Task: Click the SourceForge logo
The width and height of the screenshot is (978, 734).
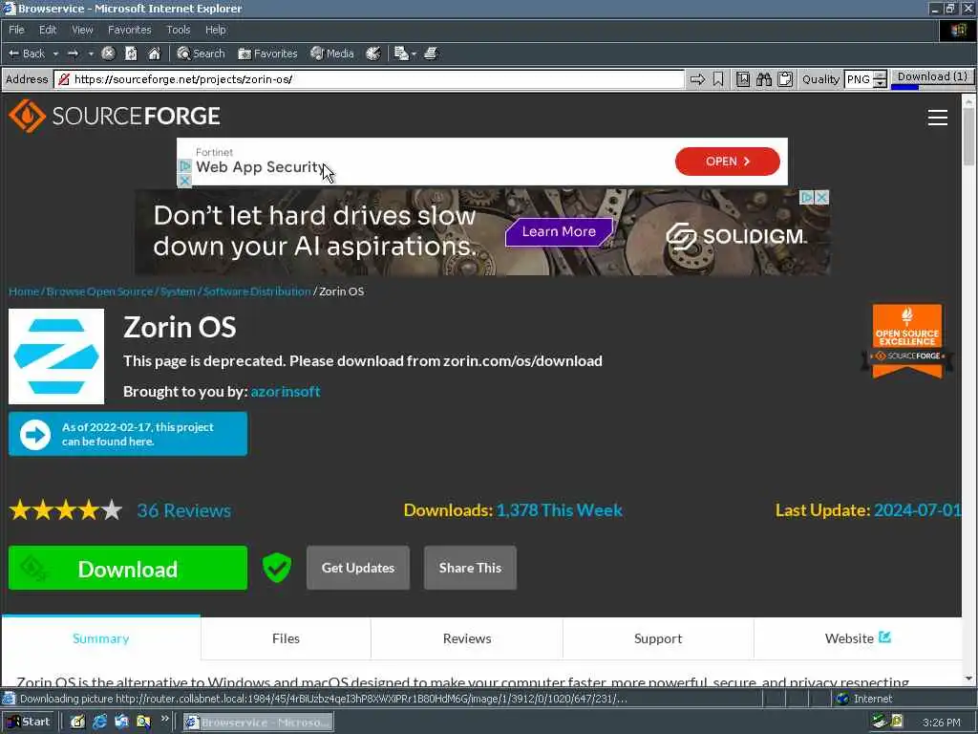Action: [x=115, y=116]
